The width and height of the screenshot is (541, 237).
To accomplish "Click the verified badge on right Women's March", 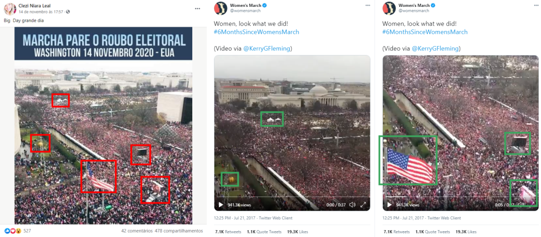I will [433, 5].
